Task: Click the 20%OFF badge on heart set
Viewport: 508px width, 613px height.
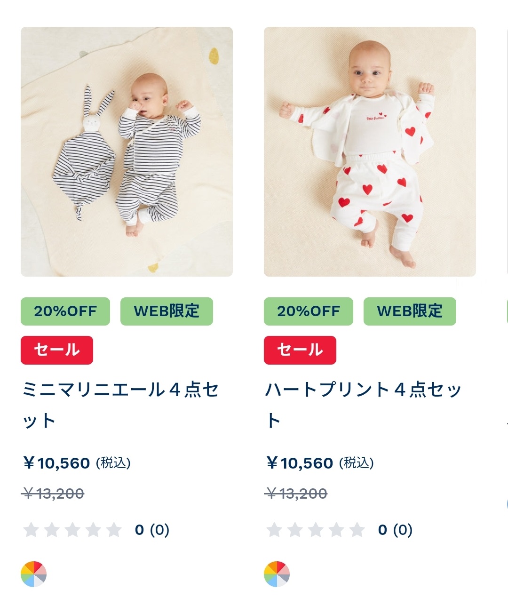Action: (x=309, y=311)
